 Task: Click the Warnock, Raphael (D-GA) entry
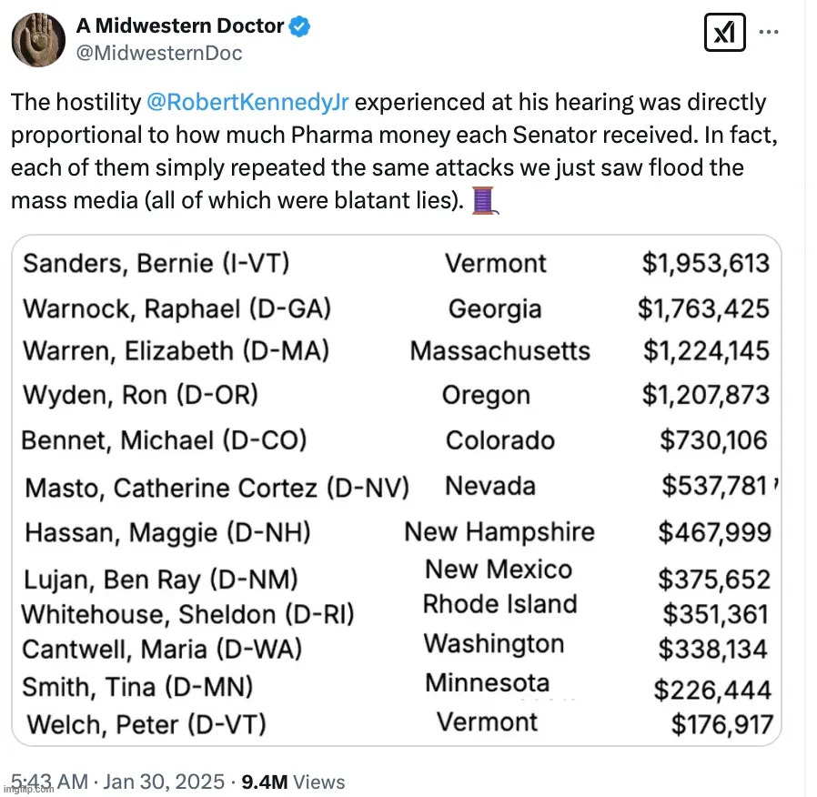tap(177, 309)
